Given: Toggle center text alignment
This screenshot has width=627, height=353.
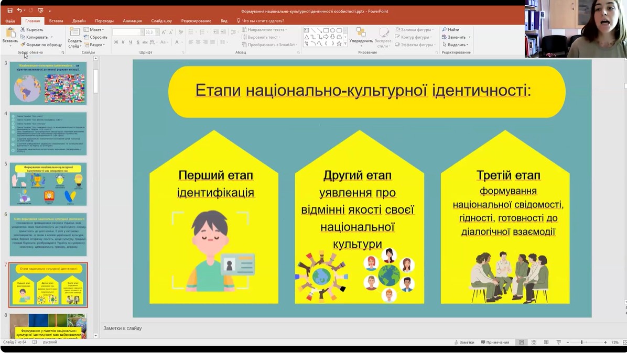Looking at the screenshot, I should (x=198, y=42).
